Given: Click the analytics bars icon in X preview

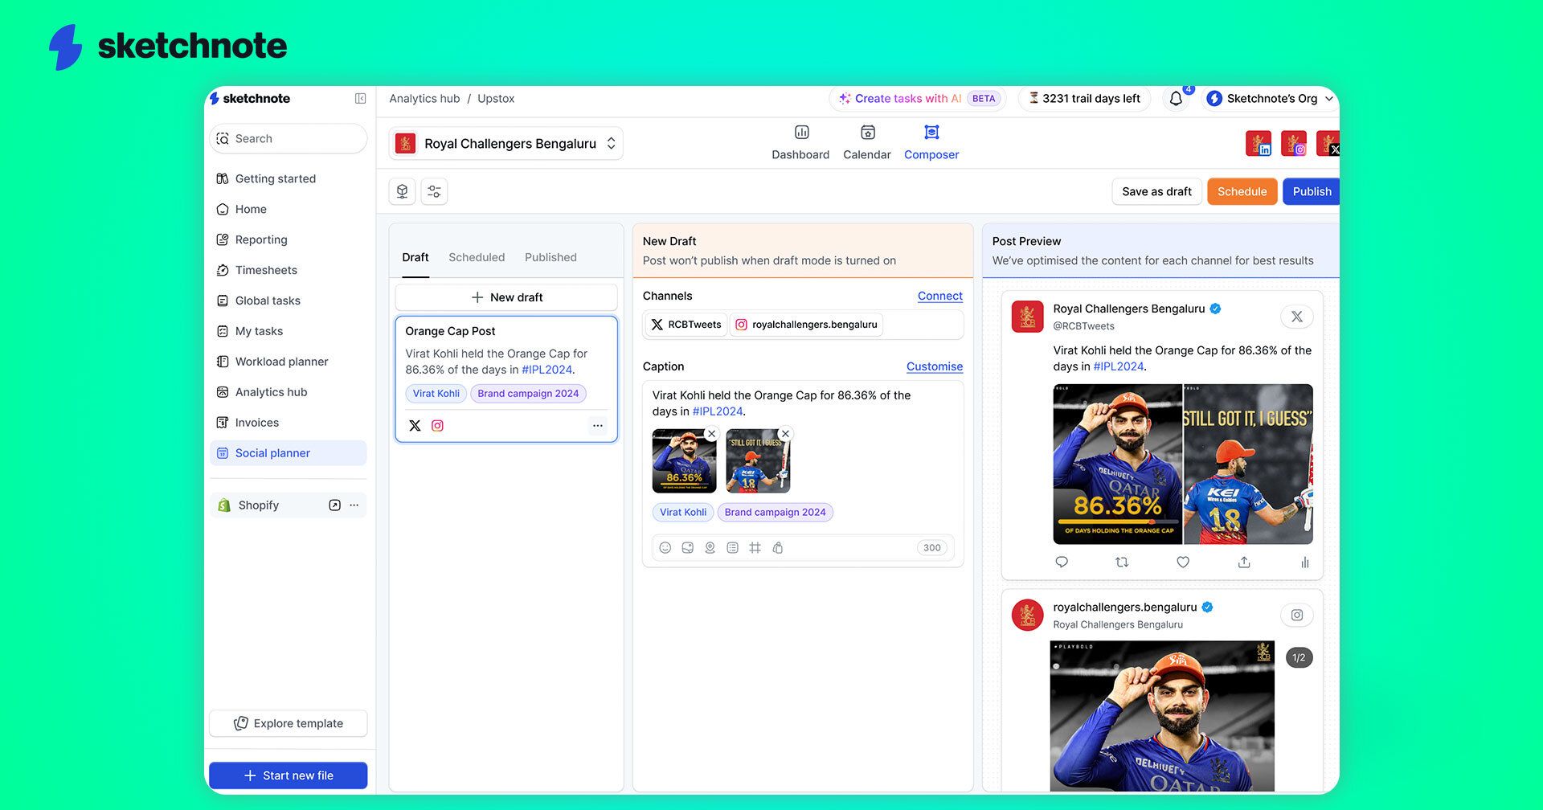Looking at the screenshot, I should click(1304, 562).
